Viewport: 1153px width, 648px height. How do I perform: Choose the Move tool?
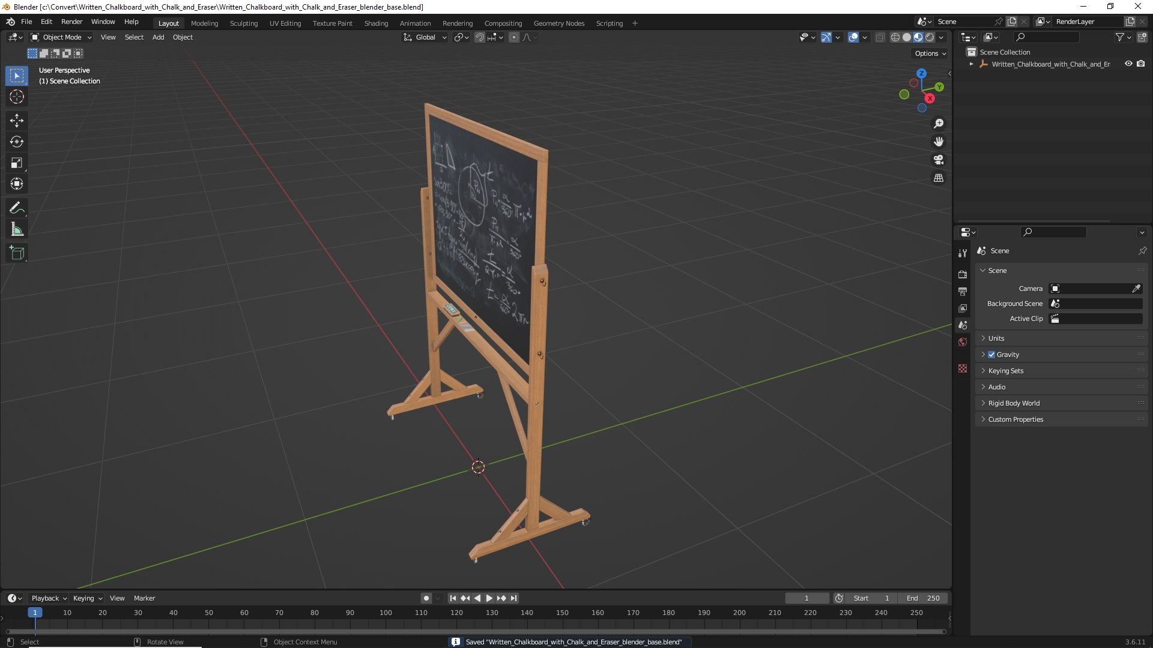click(x=17, y=121)
